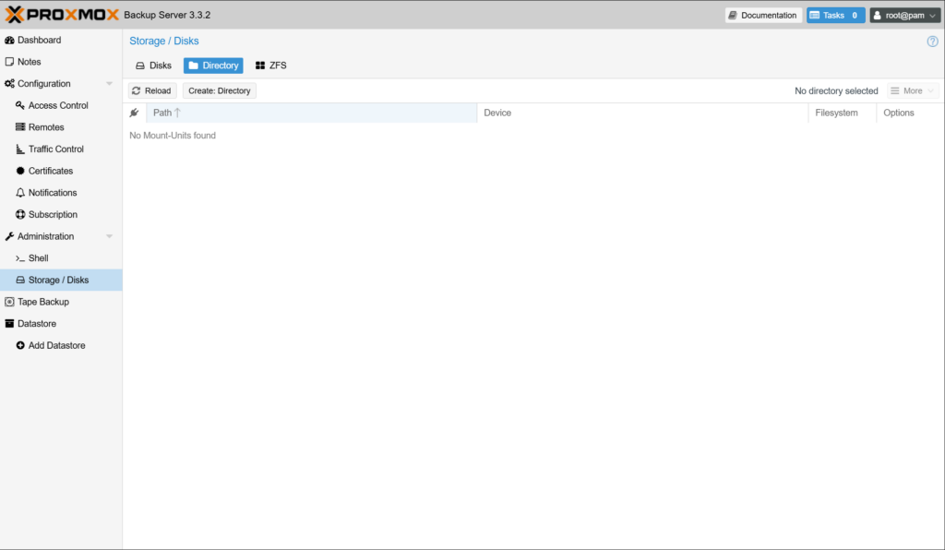Open Notes in the sidebar
945x550 pixels.
(x=29, y=62)
